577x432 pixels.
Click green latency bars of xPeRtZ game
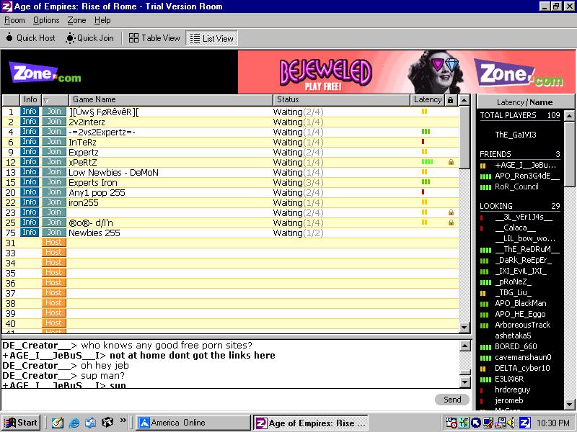[427, 161]
